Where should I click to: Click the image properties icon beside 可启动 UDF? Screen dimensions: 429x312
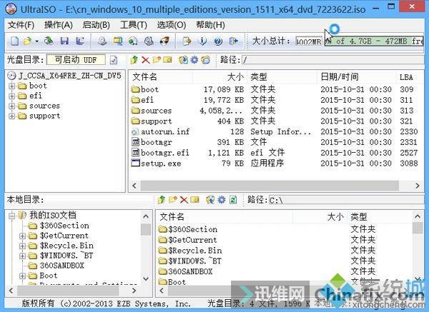pos(114,60)
